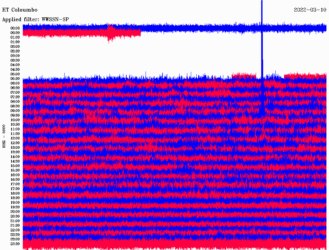Select the 18:00 time label
Image resolution: width=329 pixels, height=250 pixels.
point(15,193)
